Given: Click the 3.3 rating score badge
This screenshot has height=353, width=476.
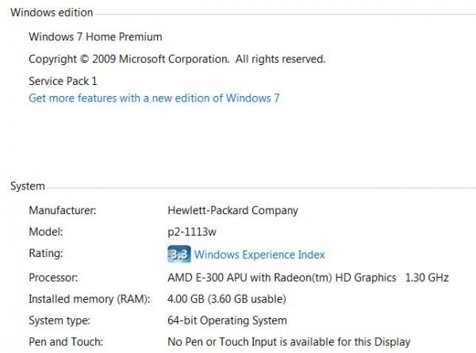Looking at the screenshot, I should point(178,255).
